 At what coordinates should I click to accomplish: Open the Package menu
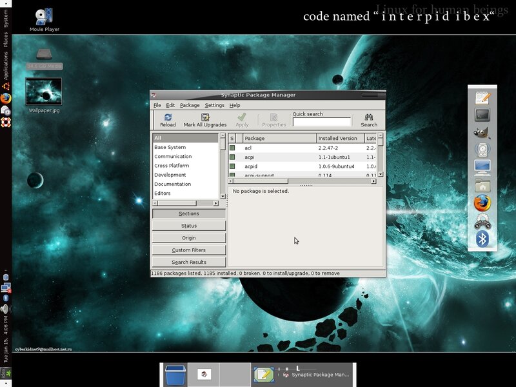pos(190,105)
